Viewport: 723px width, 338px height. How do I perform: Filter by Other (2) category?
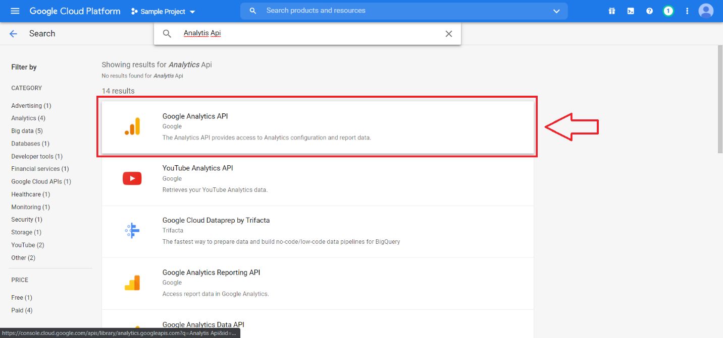pos(23,258)
